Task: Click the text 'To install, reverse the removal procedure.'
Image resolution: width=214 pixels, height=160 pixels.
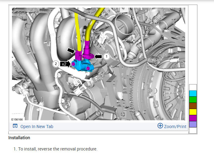Action: 58,149
